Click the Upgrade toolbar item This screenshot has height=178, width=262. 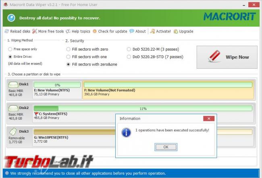(x=183, y=31)
